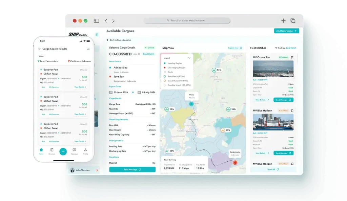Image resolution: width=347 pixels, height=201 pixels.
Task: Click the Adriatic Sea loading route entry
Action: tap(120, 68)
